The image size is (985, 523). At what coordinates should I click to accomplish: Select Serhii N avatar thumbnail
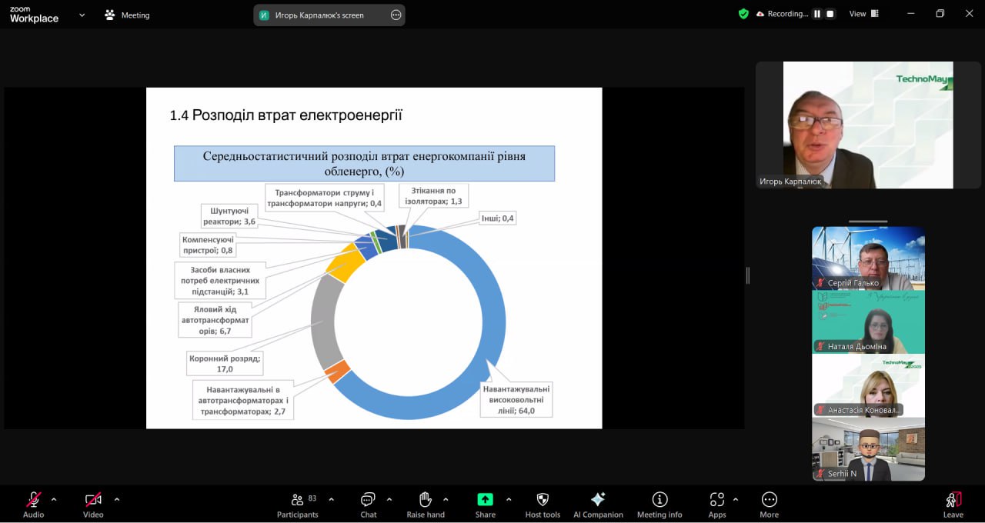pyautogui.click(x=868, y=449)
